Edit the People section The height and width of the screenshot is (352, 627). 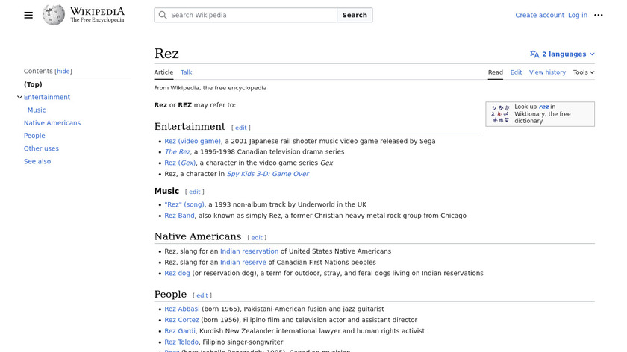pos(202,295)
